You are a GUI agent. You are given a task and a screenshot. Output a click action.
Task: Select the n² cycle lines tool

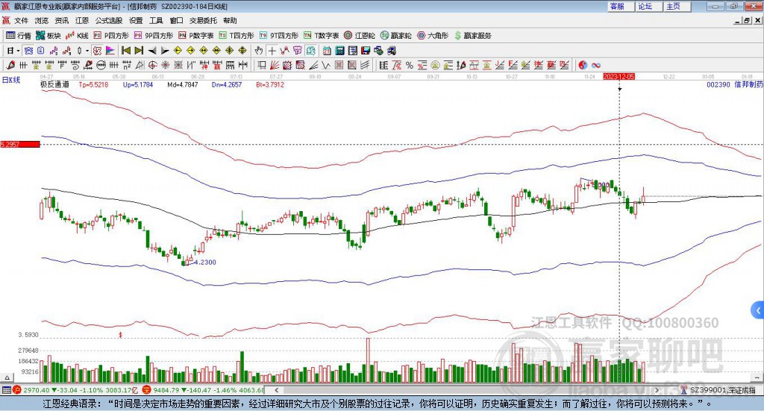pyautogui.click(x=127, y=65)
